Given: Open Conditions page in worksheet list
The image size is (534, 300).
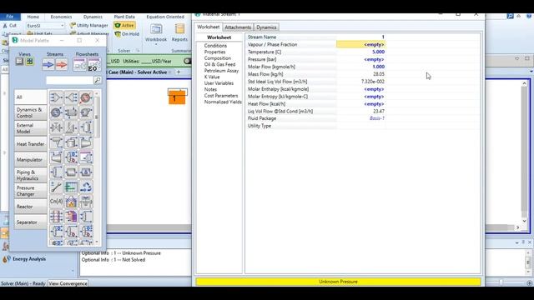Looking at the screenshot, I should pos(215,46).
